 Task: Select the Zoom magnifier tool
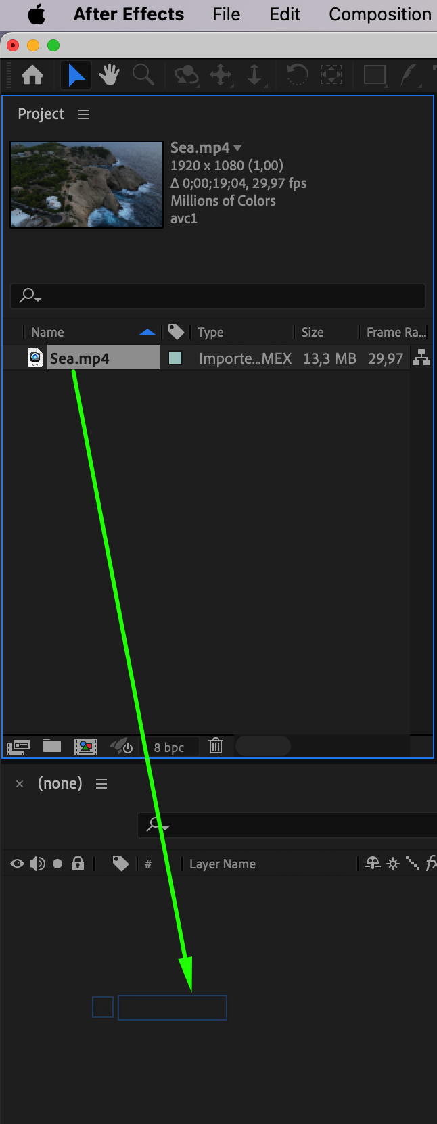click(143, 74)
